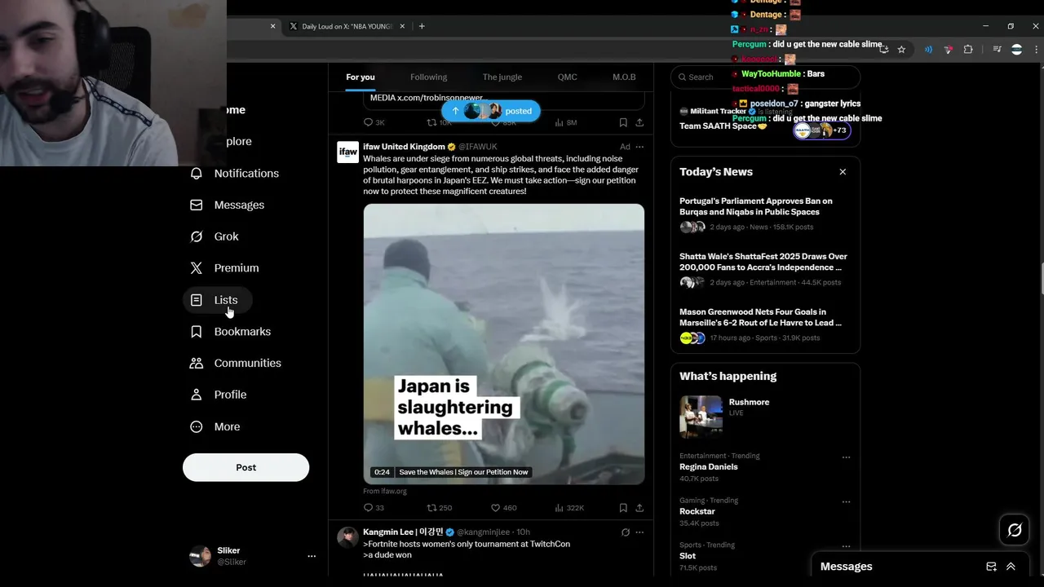
Task: Open the Bookmarks ribbon icon in sidebar
Action: click(196, 332)
